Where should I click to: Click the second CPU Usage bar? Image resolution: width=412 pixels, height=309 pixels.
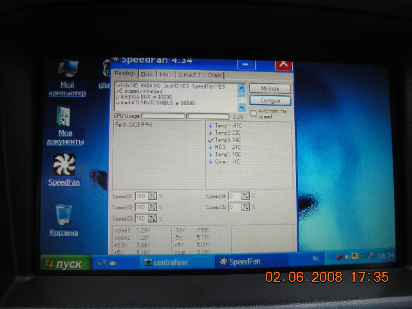click(x=207, y=116)
